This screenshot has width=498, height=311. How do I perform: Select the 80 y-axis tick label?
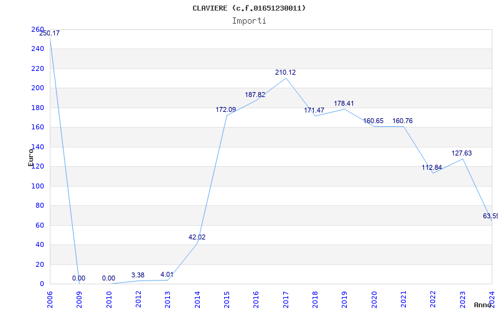click(40, 206)
